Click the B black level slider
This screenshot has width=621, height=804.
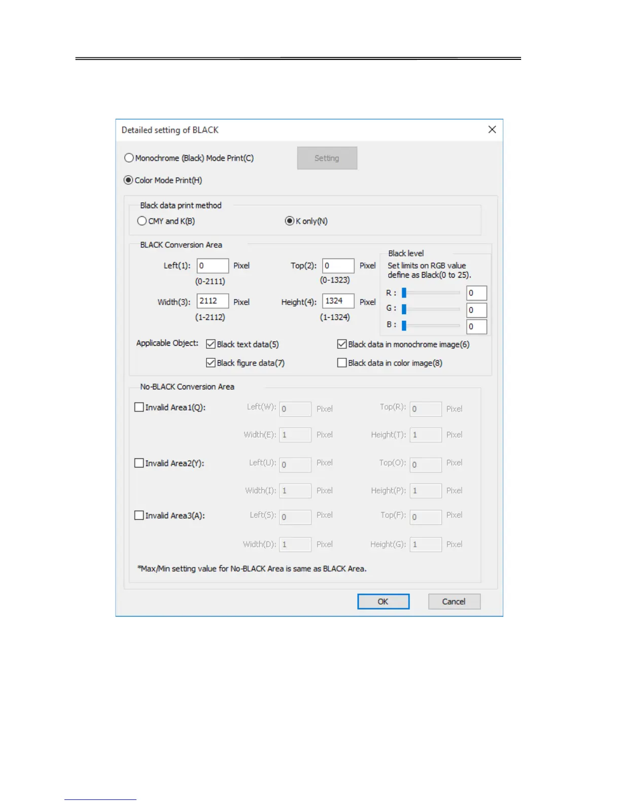[431, 325]
